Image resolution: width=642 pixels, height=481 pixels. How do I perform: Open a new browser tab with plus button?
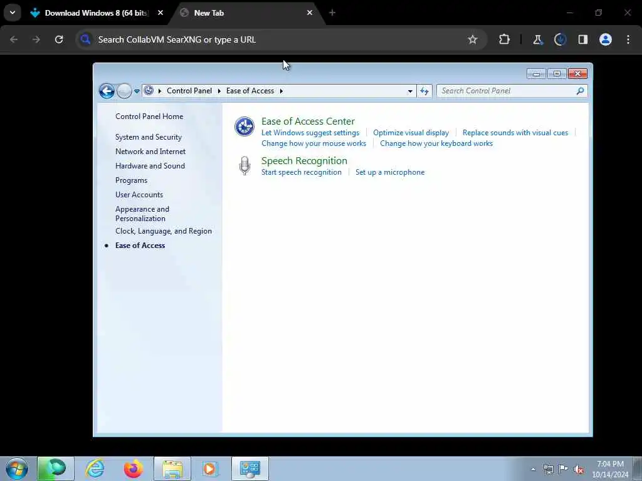click(x=332, y=13)
